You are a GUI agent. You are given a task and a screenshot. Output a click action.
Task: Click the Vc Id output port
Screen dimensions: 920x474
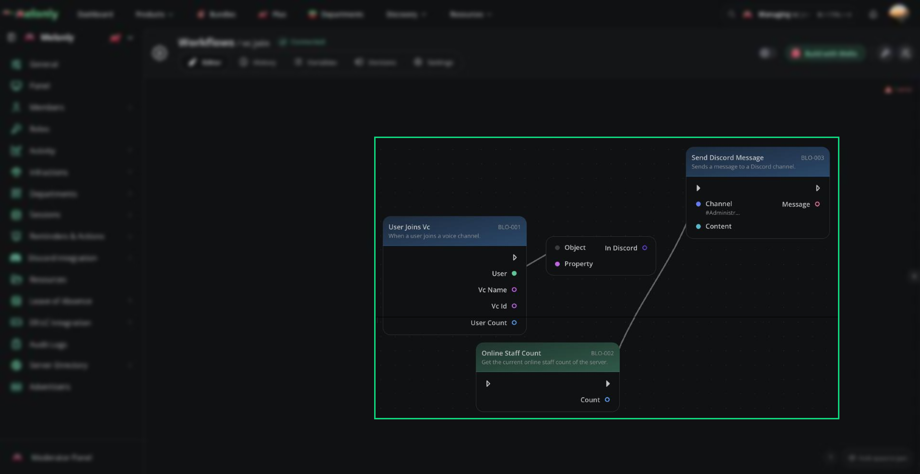tap(514, 306)
